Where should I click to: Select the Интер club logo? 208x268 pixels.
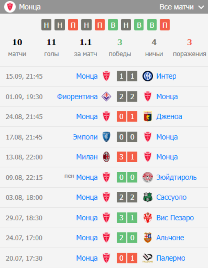point(147,76)
